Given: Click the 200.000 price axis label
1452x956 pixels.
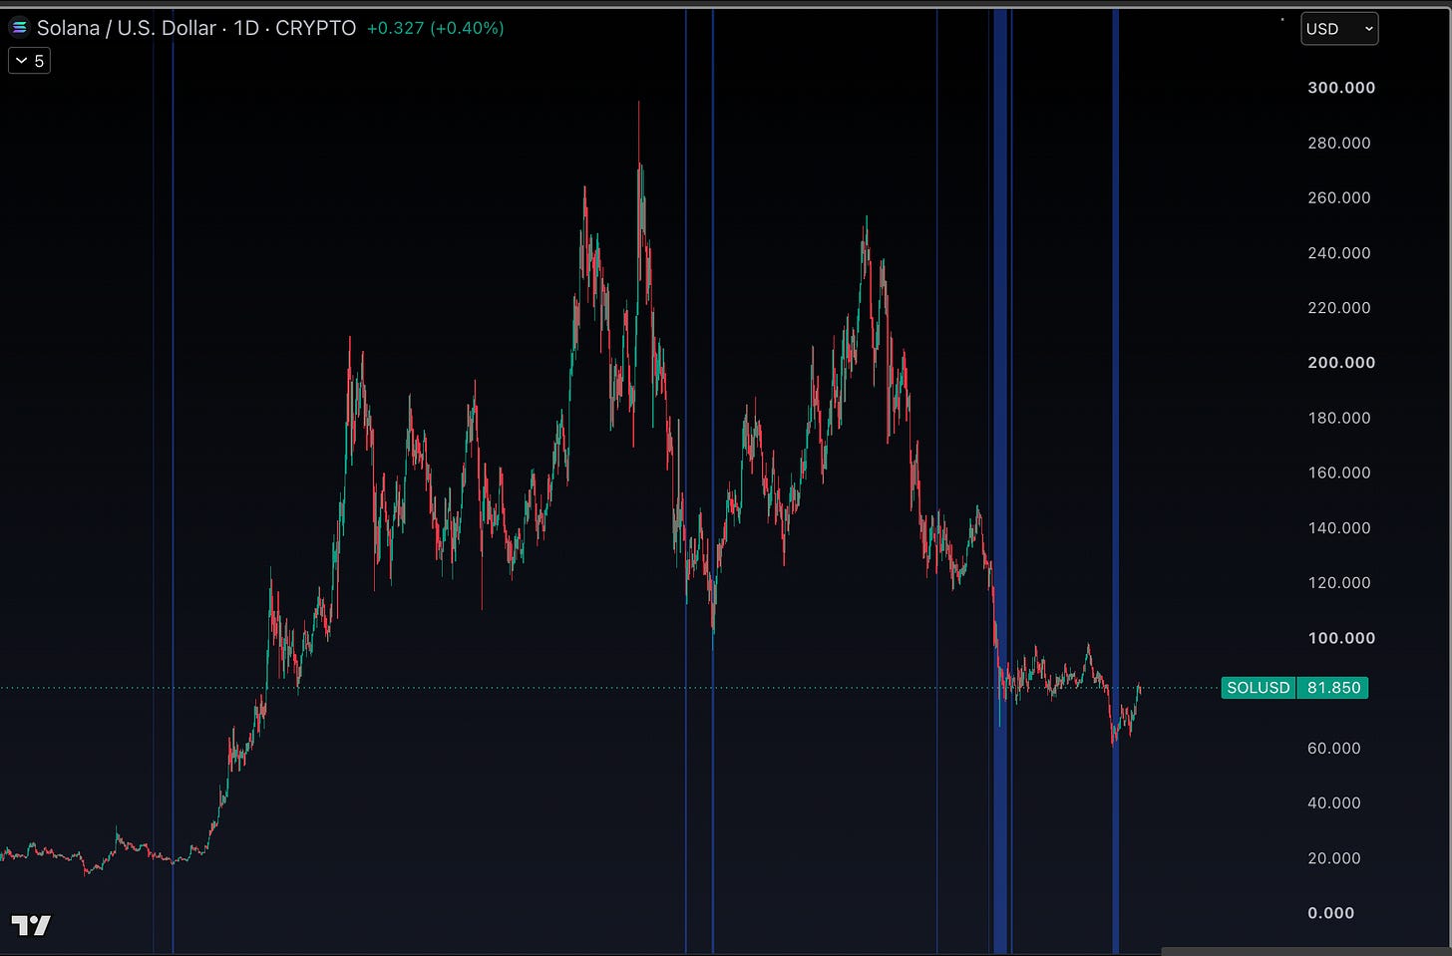Looking at the screenshot, I should coord(1341,363).
